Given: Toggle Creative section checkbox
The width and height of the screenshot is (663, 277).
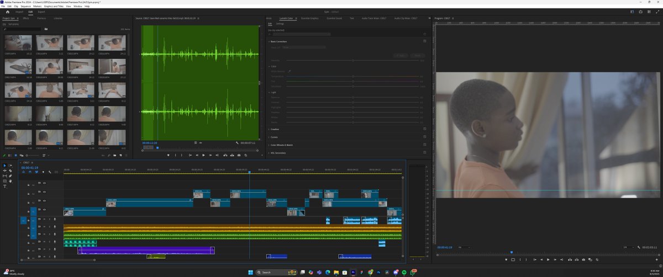Looking at the screenshot, I should pyautogui.click(x=425, y=129).
